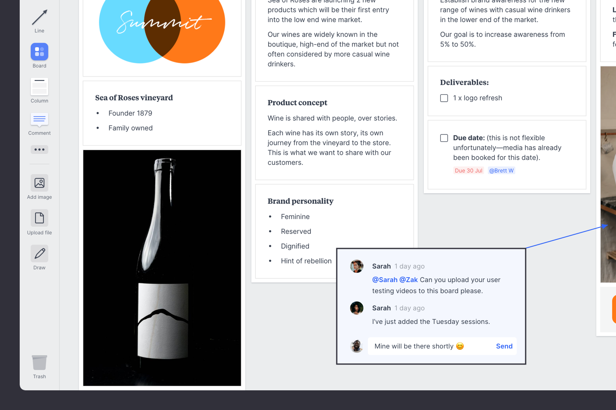The image size is (616, 410).
Task: Click the 'Due 30 Jul' tag
Action: click(469, 170)
